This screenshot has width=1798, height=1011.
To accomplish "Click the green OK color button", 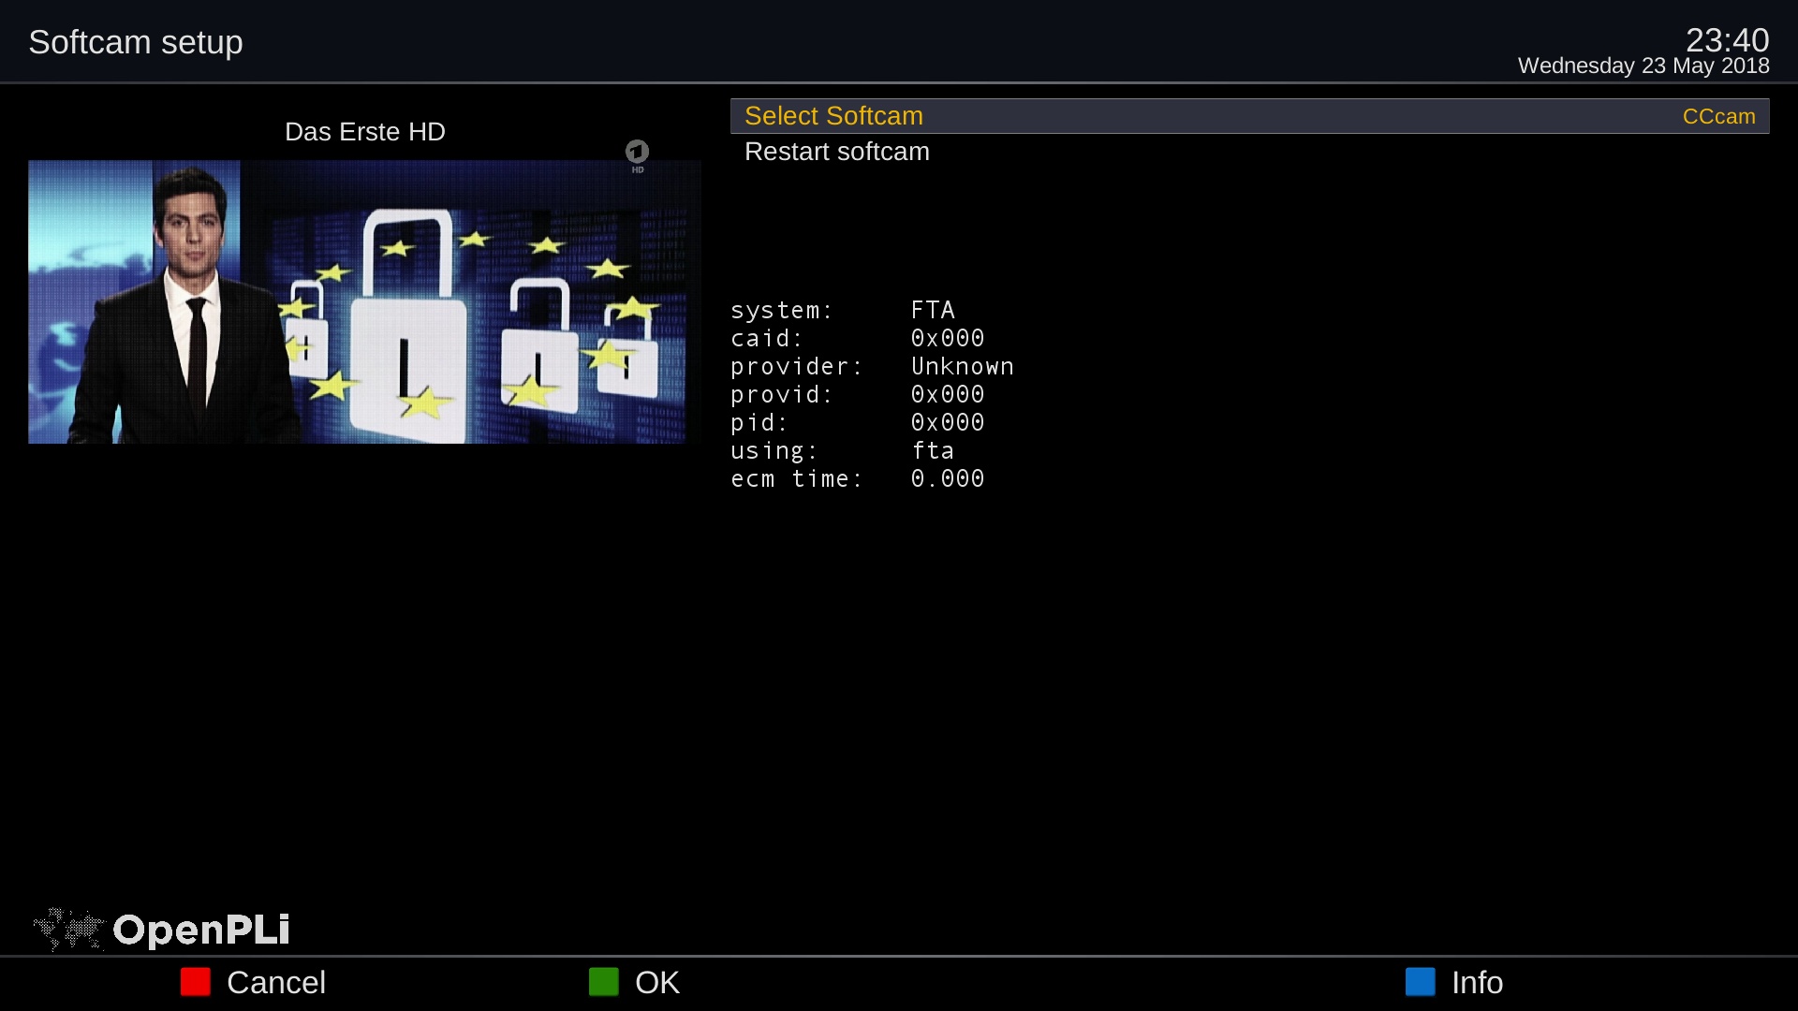I will pos(604,982).
